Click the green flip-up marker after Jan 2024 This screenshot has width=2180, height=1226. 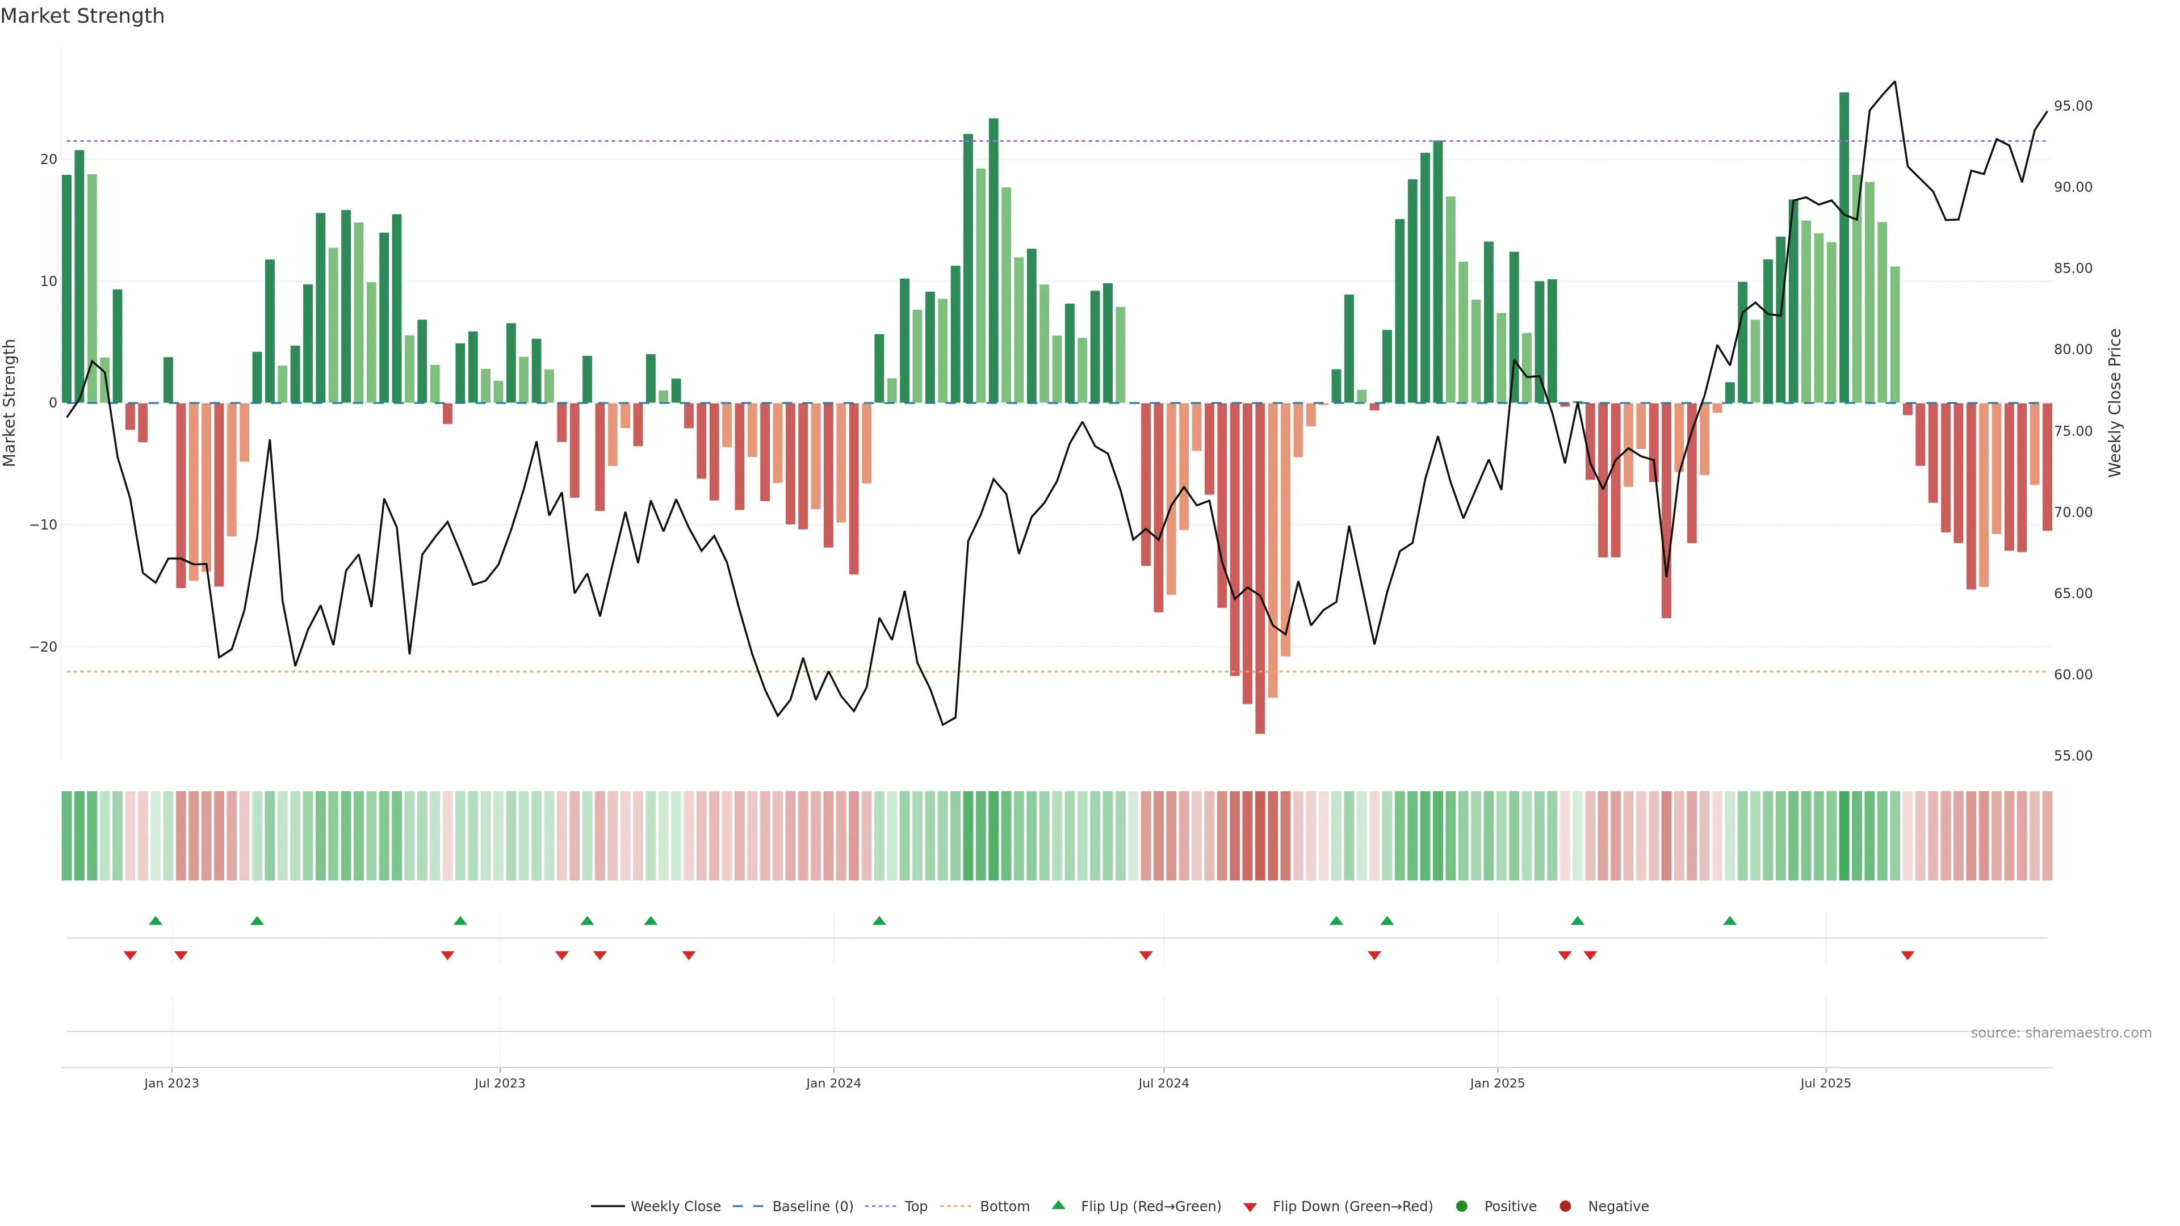click(x=879, y=921)
